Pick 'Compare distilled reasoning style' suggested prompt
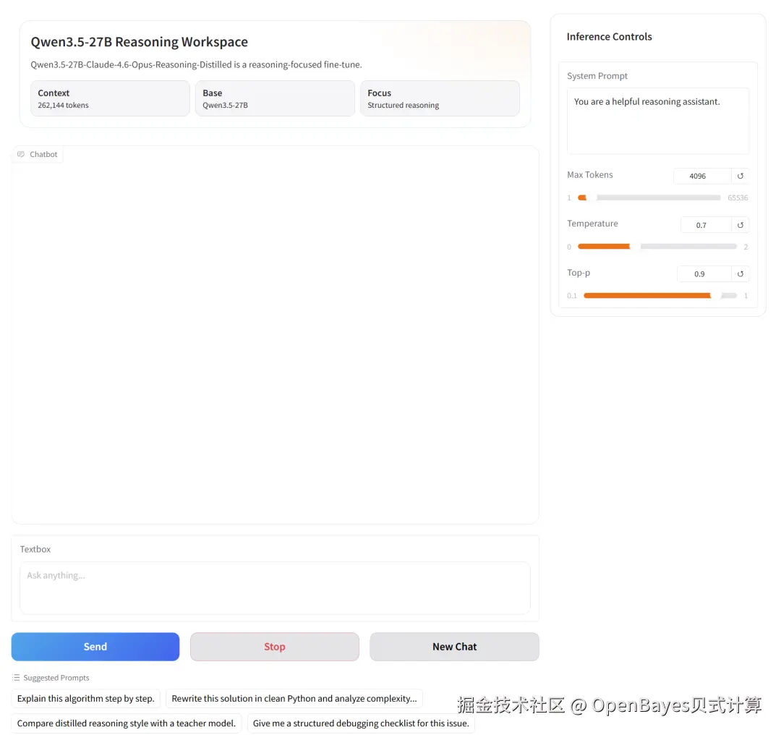The image size is (781, 735). [126, 723]
